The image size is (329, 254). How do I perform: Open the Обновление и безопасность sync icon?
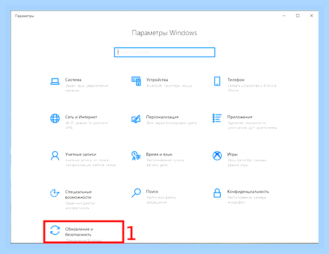point(55,230)
